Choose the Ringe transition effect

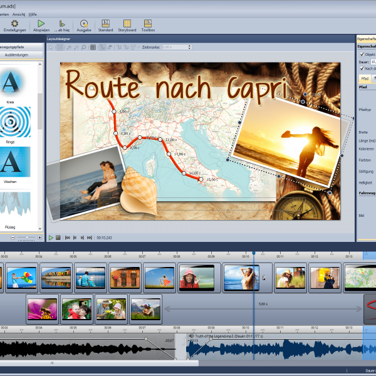point(15,125)
